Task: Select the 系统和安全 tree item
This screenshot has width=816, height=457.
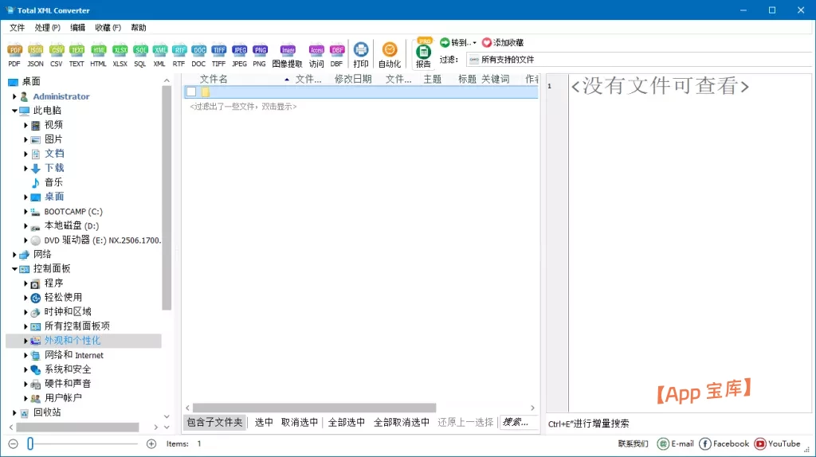Action: pos(68,369)
